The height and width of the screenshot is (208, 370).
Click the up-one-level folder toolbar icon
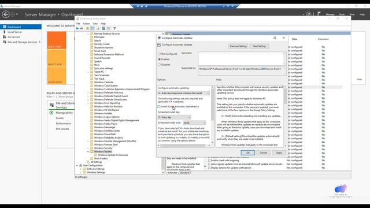coord(87,28)
